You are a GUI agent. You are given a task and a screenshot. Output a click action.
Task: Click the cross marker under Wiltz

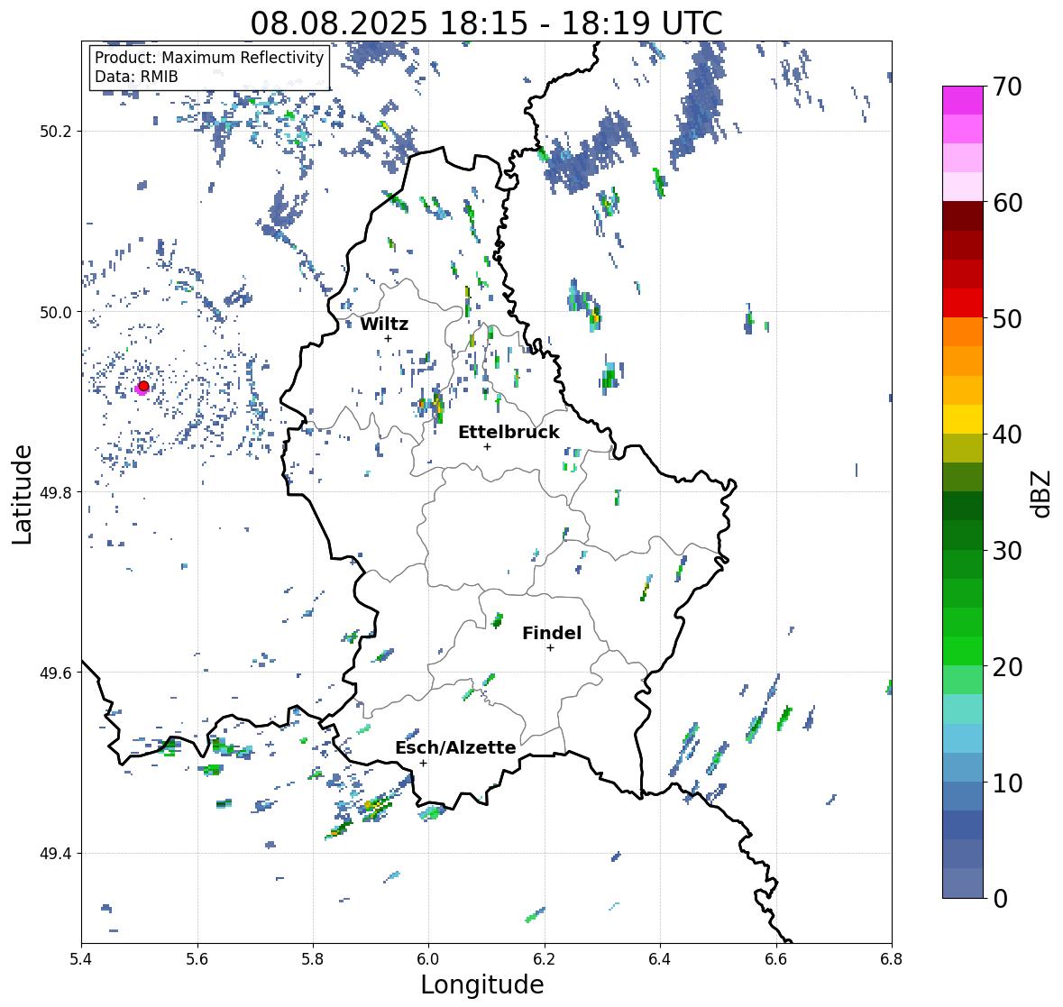pos(388,338)
